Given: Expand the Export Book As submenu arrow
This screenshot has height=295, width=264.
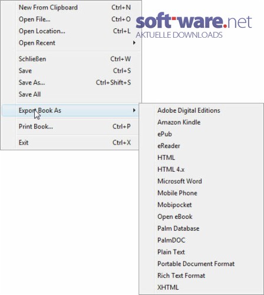Looking at the screenshot, I should pyautogui.click(x=134, y=110).
